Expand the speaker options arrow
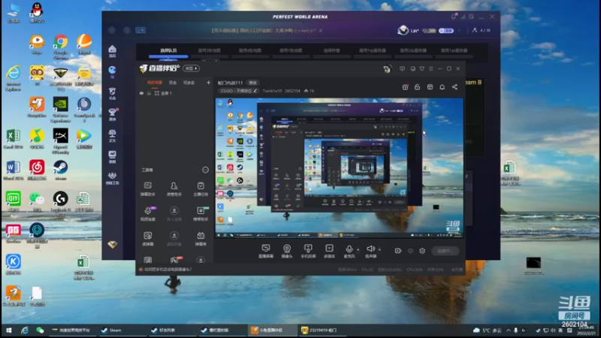Image resolution: width=601 pixels, height=338 pixels. 379,249
